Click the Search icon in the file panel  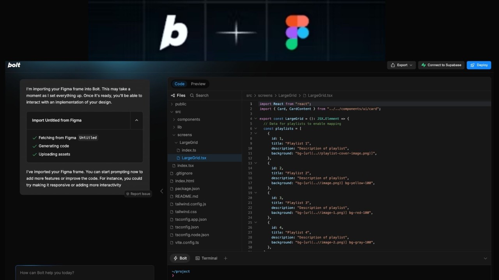[193, 95]
